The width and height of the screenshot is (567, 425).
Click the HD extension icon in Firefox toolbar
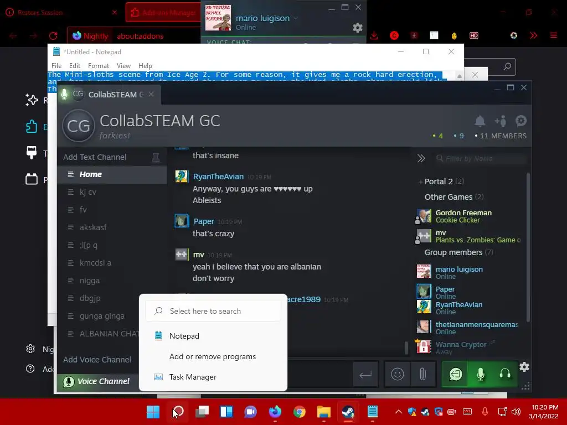(x=474, y=35)
